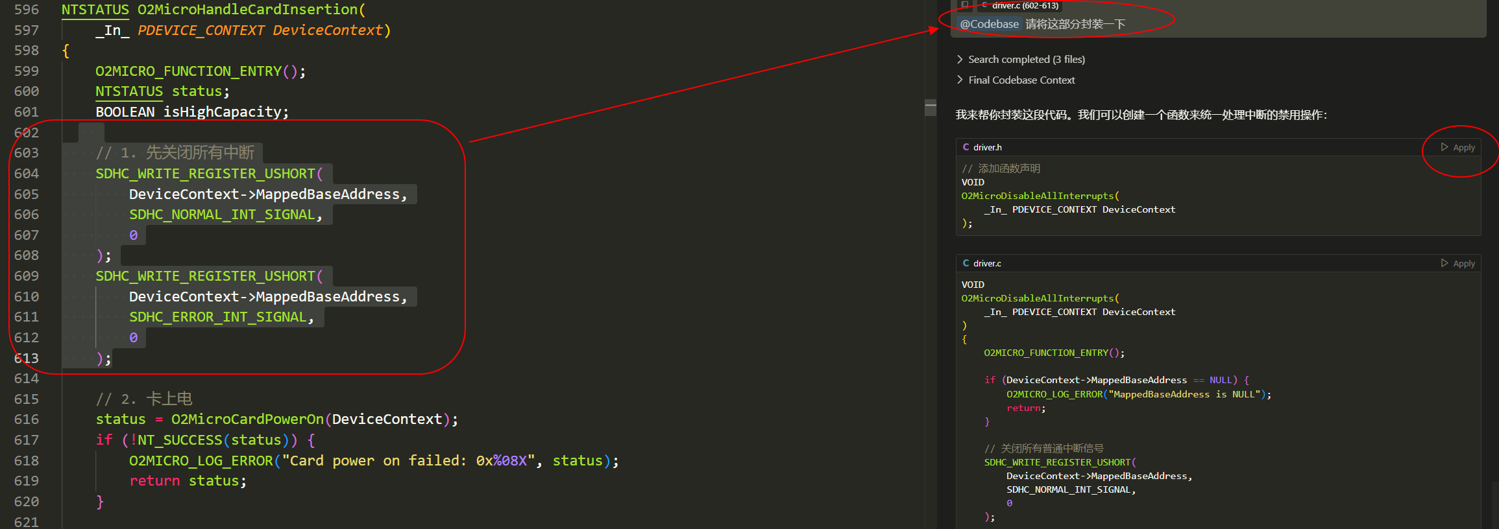Screen dimensions: 1499x529
Task: Click 'NTSTATUS status;' on line 600
Action: pyautogui.click(x=163, y=91)
